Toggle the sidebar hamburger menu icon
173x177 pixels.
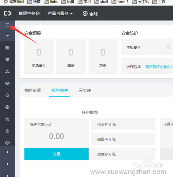click(x=7, y=25)
